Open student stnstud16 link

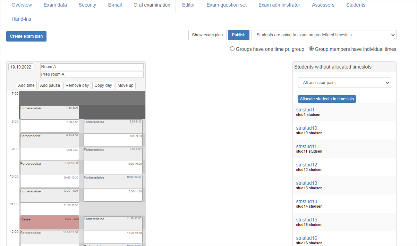(x=307, y=238)
